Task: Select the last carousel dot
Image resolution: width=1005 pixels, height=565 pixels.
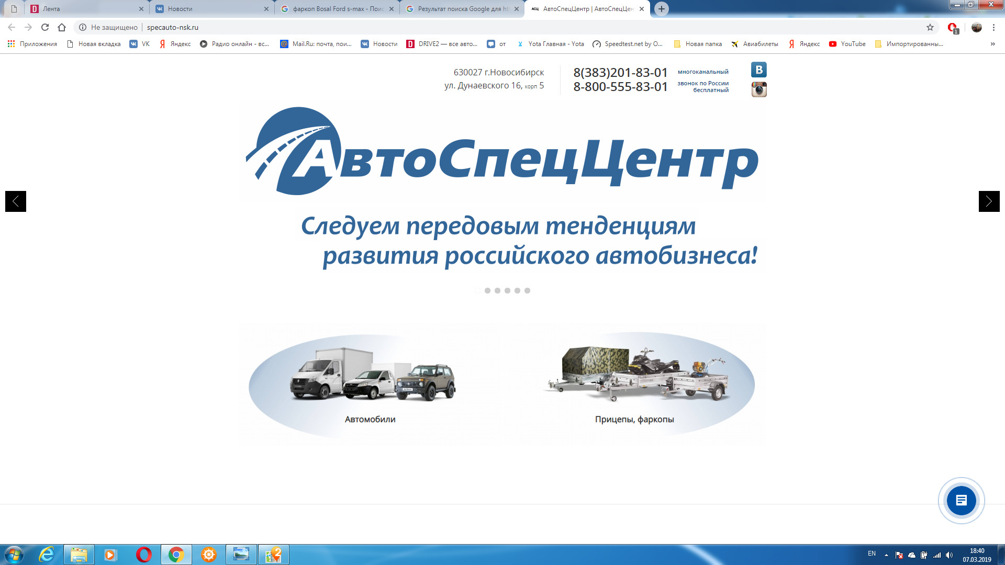Action: click(527, 291)
